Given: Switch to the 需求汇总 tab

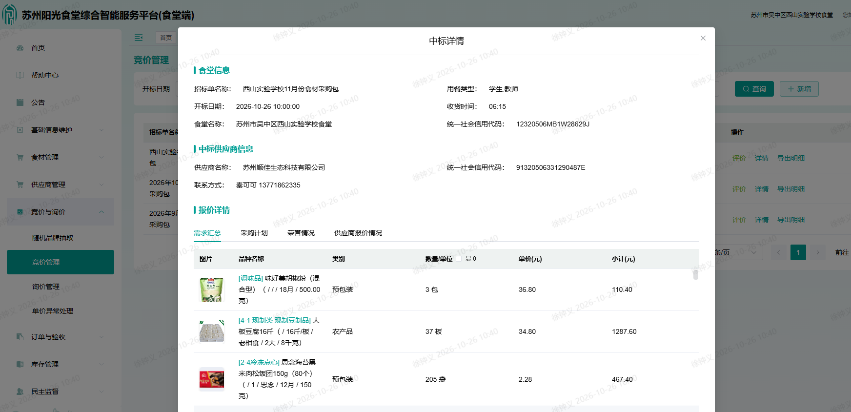Looking at the screenshot, I should 207,233.
